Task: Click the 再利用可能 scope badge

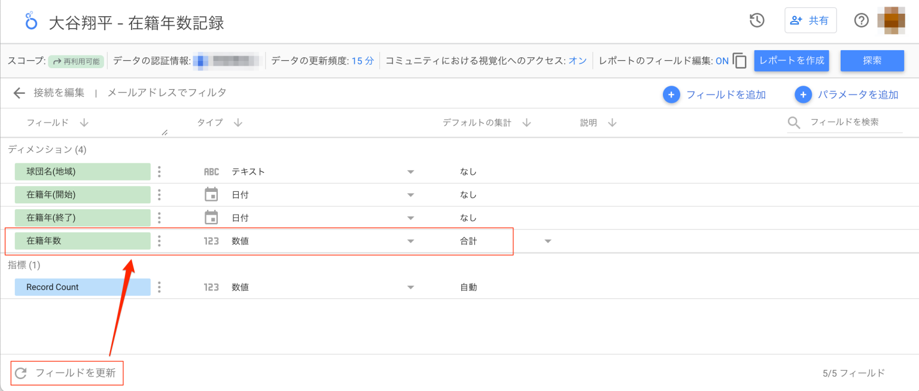Action: click(x=76, y=60)
